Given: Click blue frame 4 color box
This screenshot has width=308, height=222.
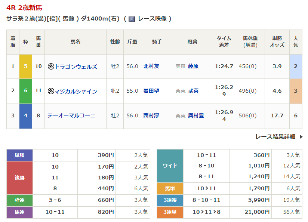Looking at the screenshot, I should tap(25, 116).
